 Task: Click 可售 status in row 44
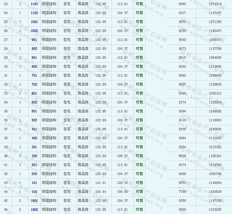tap(139, 192)
